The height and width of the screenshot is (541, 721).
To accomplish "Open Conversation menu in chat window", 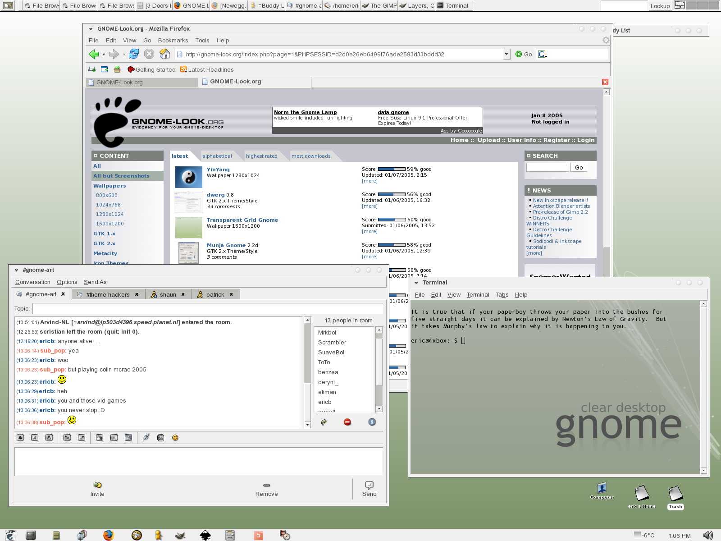I will point(33,282).
